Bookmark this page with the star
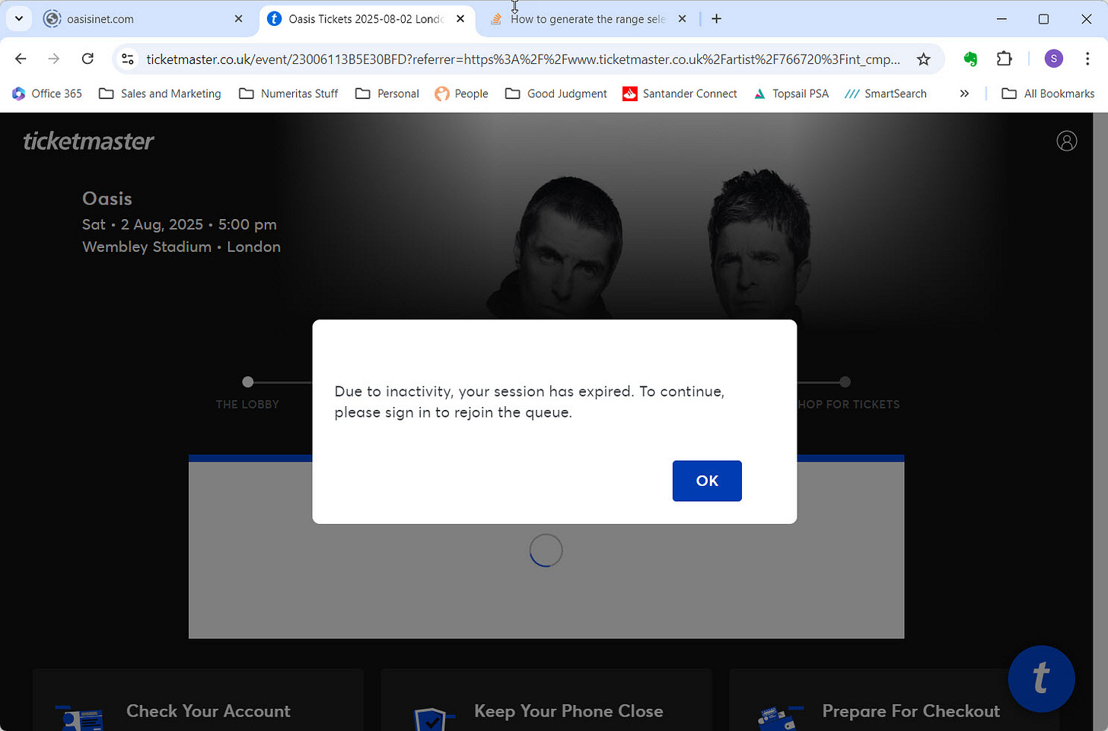The height and width of the screenshot is (731, 1108). (923, 59)
